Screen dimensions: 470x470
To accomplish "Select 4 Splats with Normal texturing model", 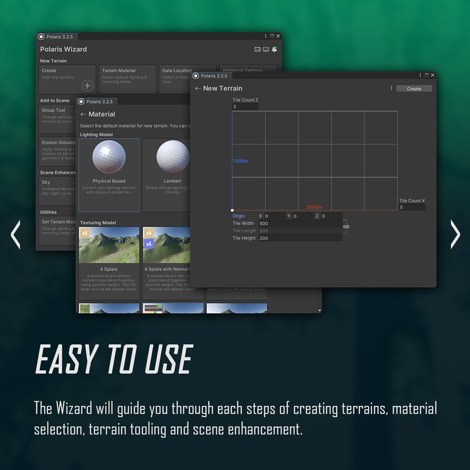I will 167,263.
